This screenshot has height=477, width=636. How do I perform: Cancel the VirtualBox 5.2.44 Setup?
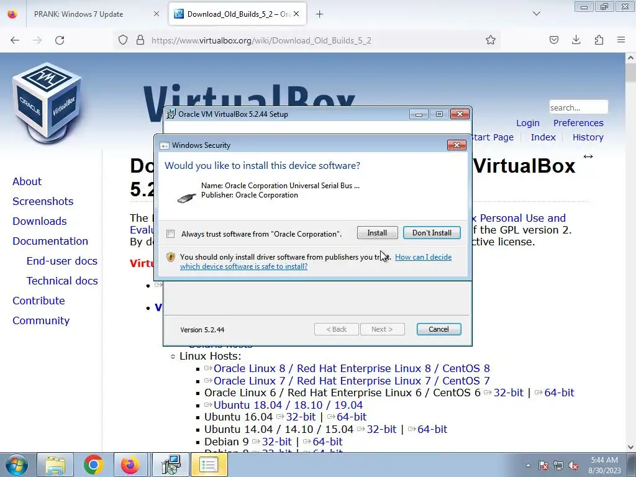coord(438,329)
